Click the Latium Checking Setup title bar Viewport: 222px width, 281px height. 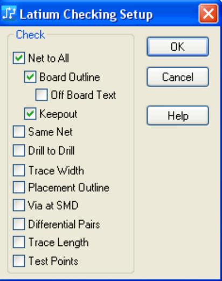86,14
